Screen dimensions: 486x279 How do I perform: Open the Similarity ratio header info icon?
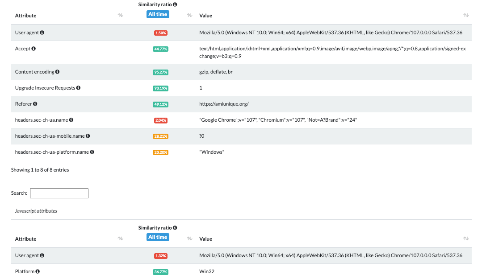click(174, 4)
